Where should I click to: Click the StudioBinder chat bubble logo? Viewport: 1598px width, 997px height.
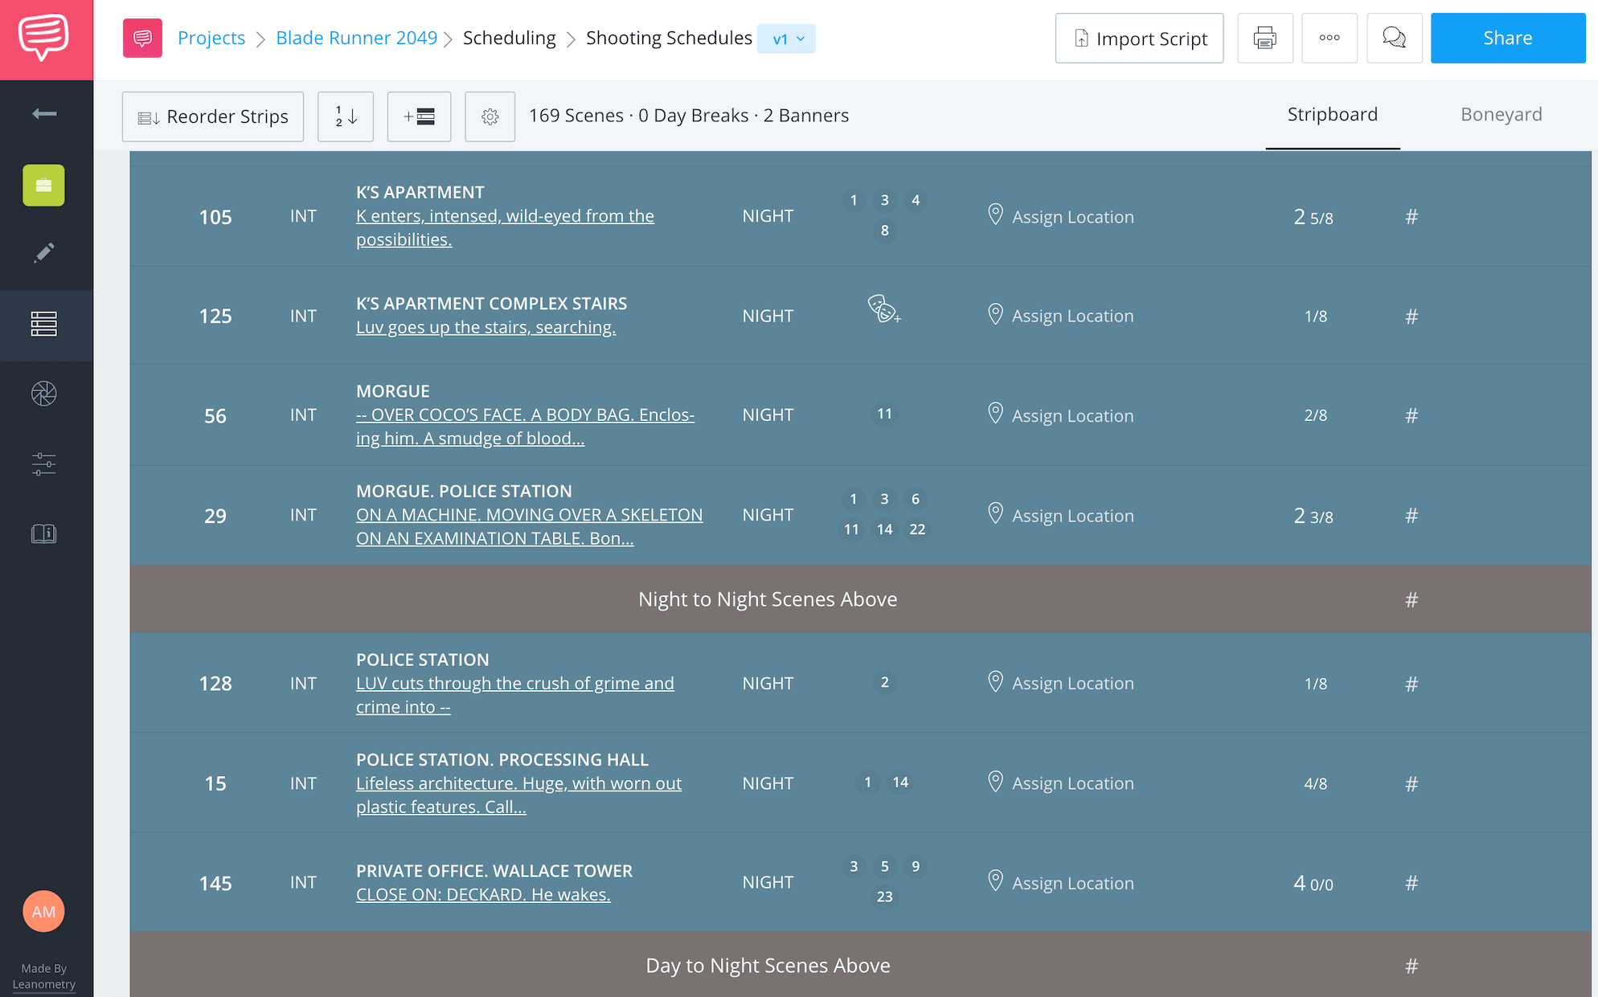tap(44, 37)
